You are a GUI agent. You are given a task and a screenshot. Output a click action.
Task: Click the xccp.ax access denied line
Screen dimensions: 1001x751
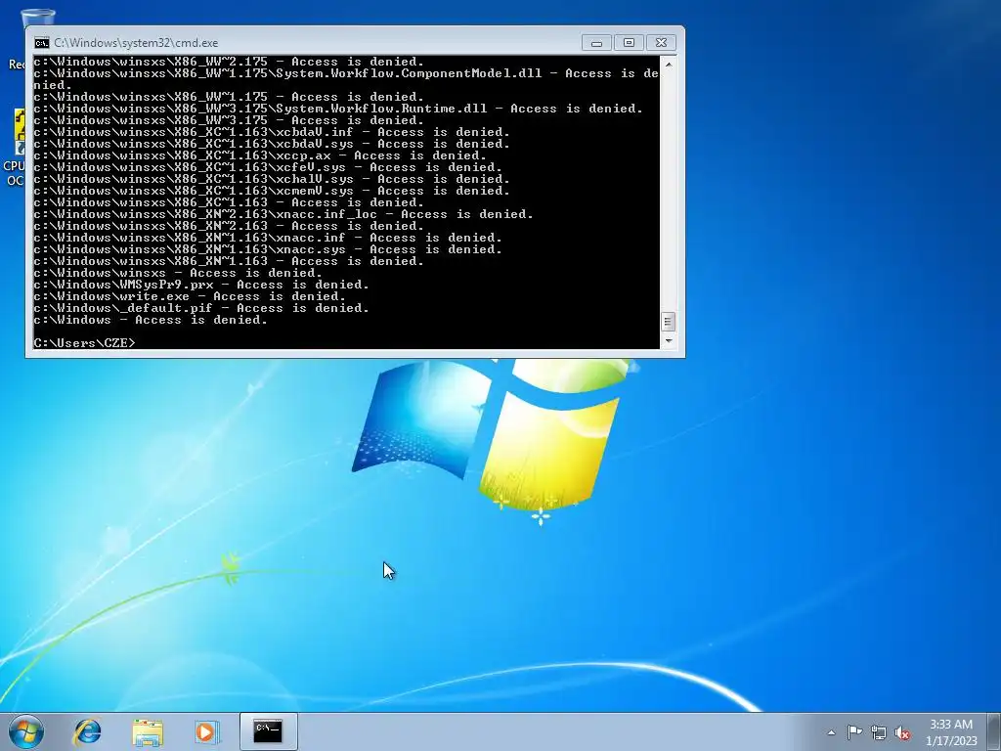pos(260,155)
